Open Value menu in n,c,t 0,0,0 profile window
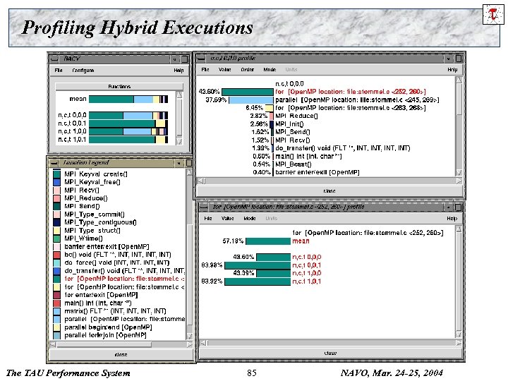 coord(224,69)
